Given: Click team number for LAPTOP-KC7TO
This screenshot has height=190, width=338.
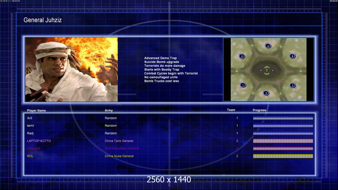Looking at the screenshot, I should 237,141.
